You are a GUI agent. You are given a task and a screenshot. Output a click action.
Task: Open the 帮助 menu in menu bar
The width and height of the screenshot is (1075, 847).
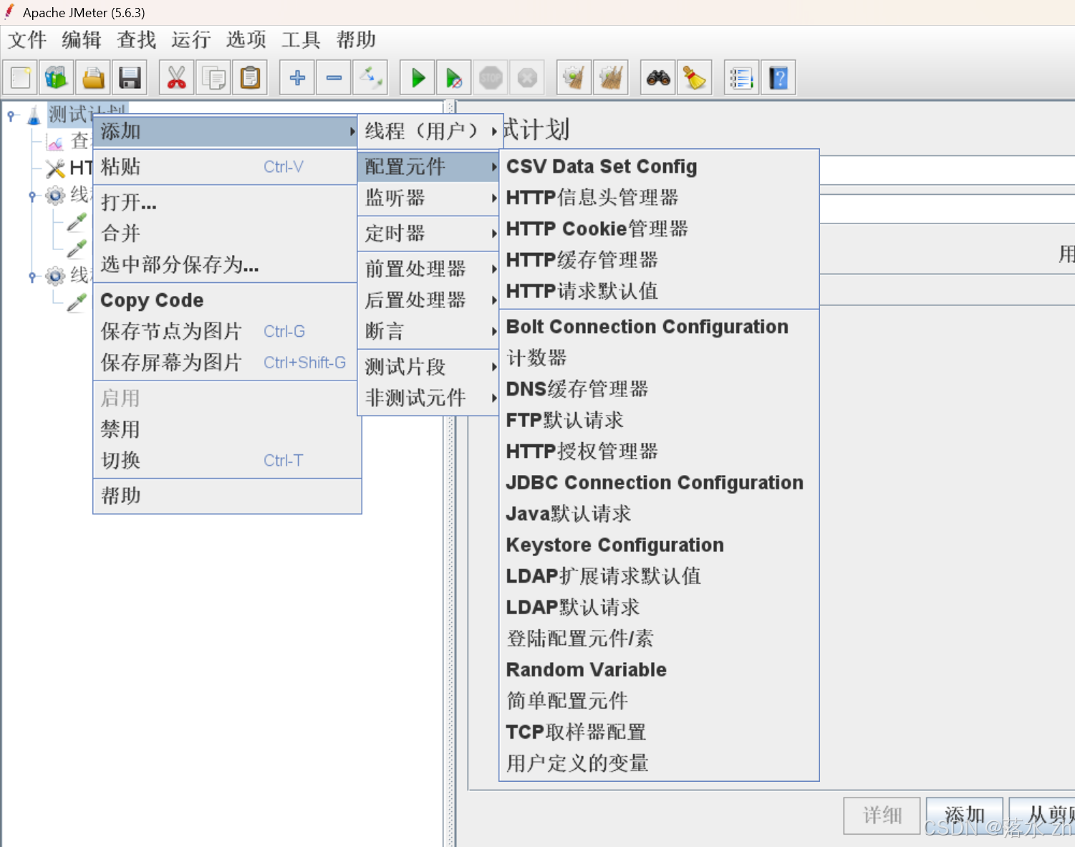click(356, 39)
